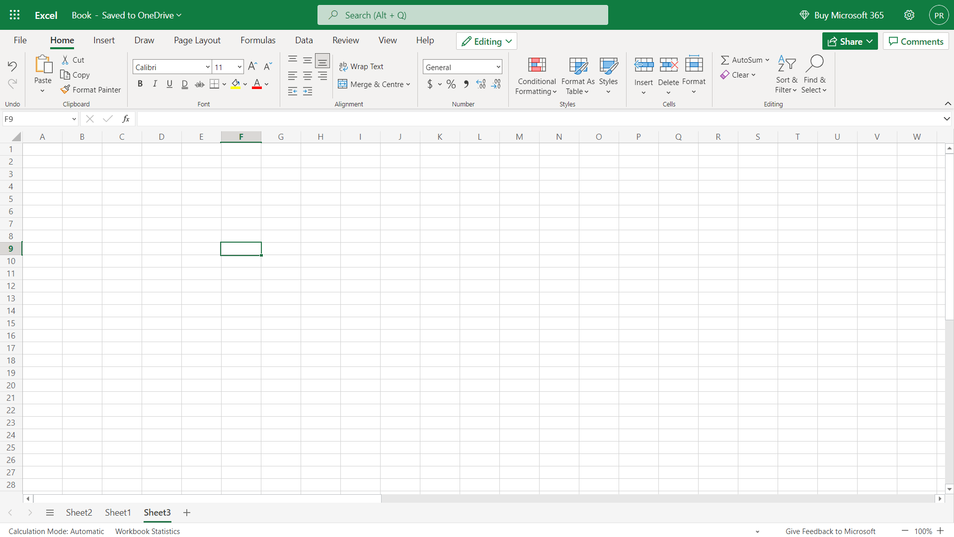The width and height of the screenshot is (954, 537).
Task: Click the Comments button
Action: click(916, 41)
